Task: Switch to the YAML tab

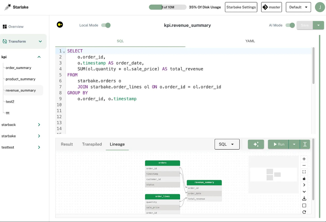Action: [x=250, y=41]
